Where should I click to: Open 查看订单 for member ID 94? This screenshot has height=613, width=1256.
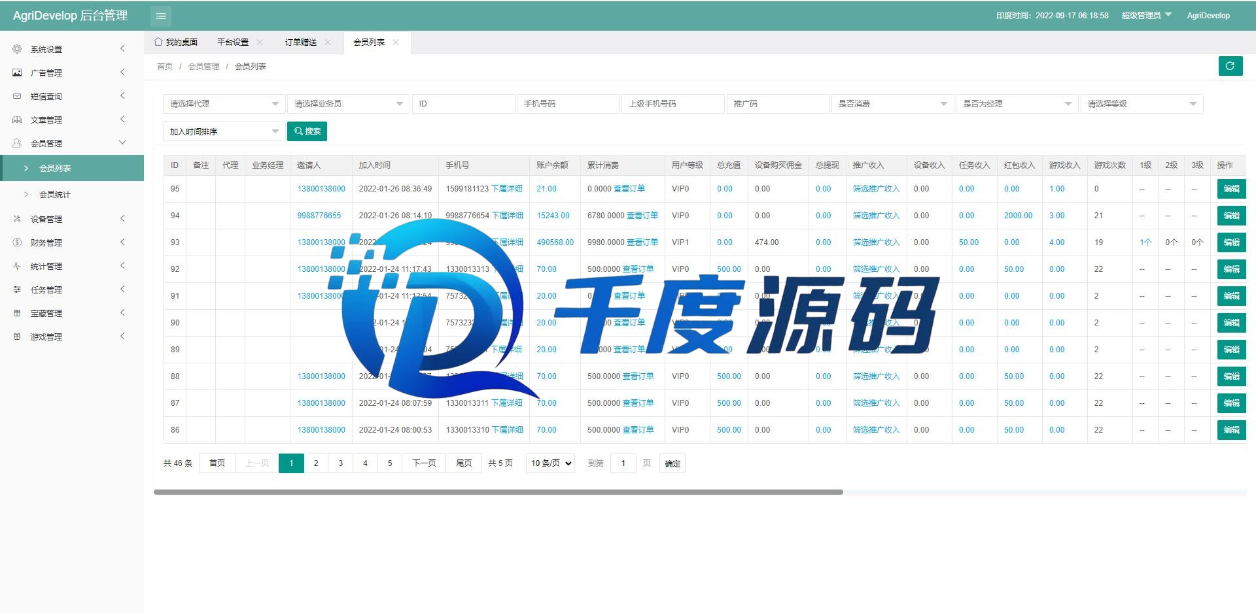pos(642,216)
